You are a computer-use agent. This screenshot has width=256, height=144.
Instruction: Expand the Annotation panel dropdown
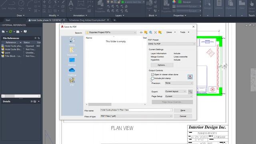point(80,16)
